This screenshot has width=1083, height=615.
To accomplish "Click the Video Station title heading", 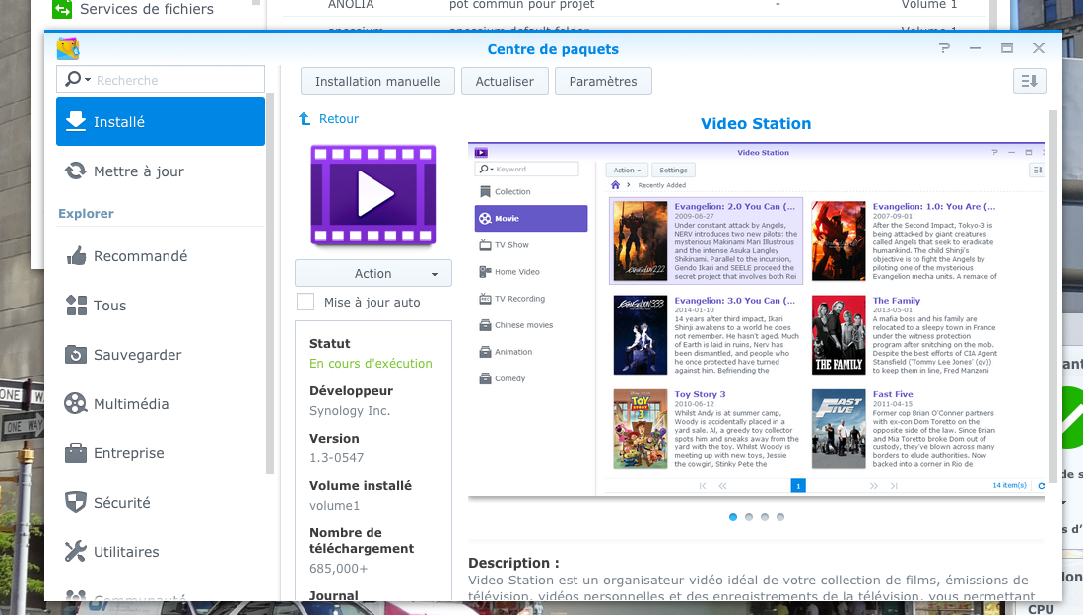I will pos(756,124).
